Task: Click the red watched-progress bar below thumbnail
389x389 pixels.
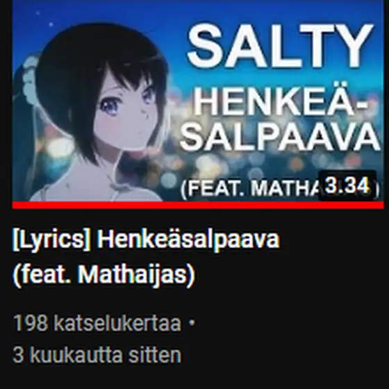Action: [x=198, y=206]
